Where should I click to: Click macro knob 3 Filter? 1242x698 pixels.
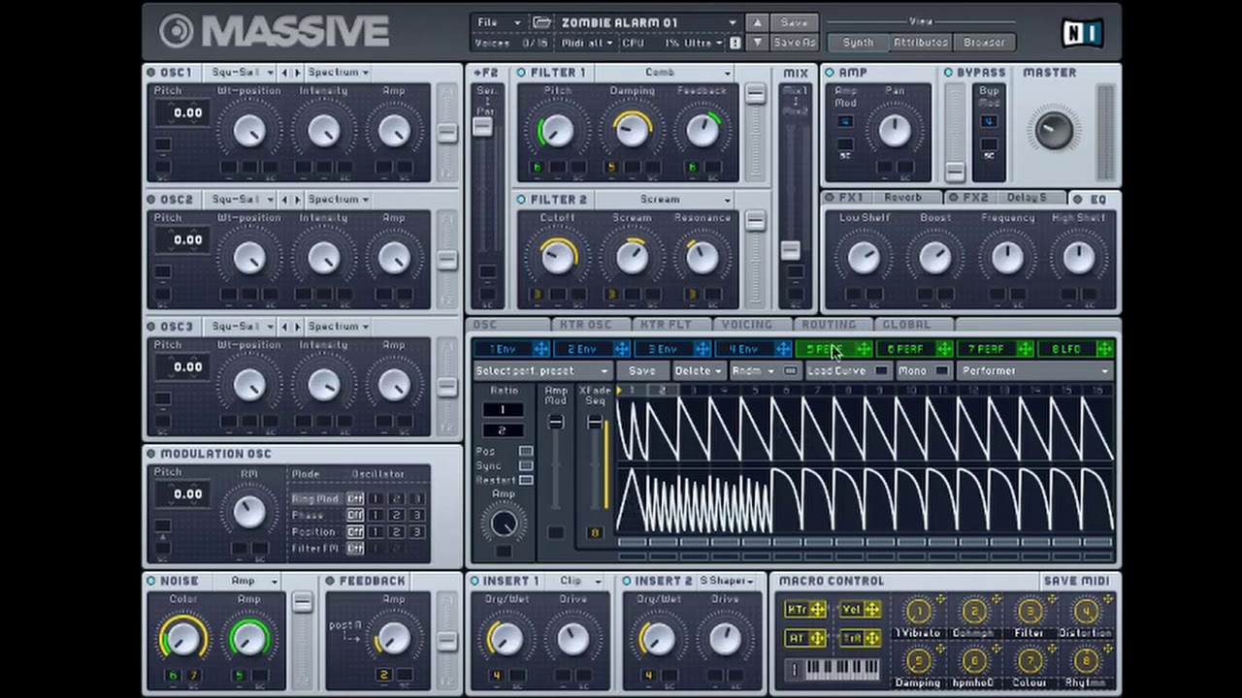(x=1030, y=611)
